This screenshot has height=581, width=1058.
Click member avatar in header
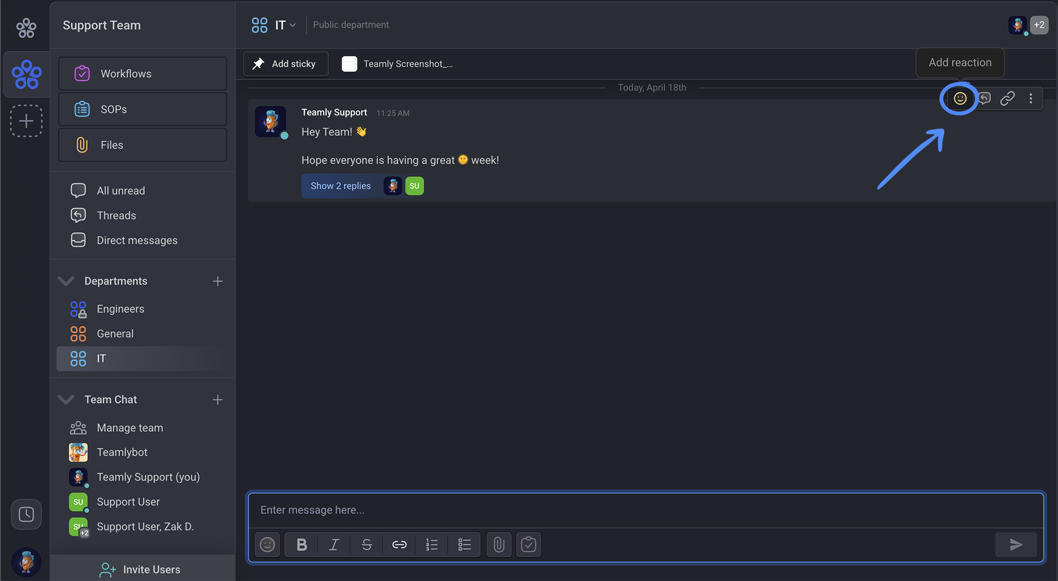1017,25
